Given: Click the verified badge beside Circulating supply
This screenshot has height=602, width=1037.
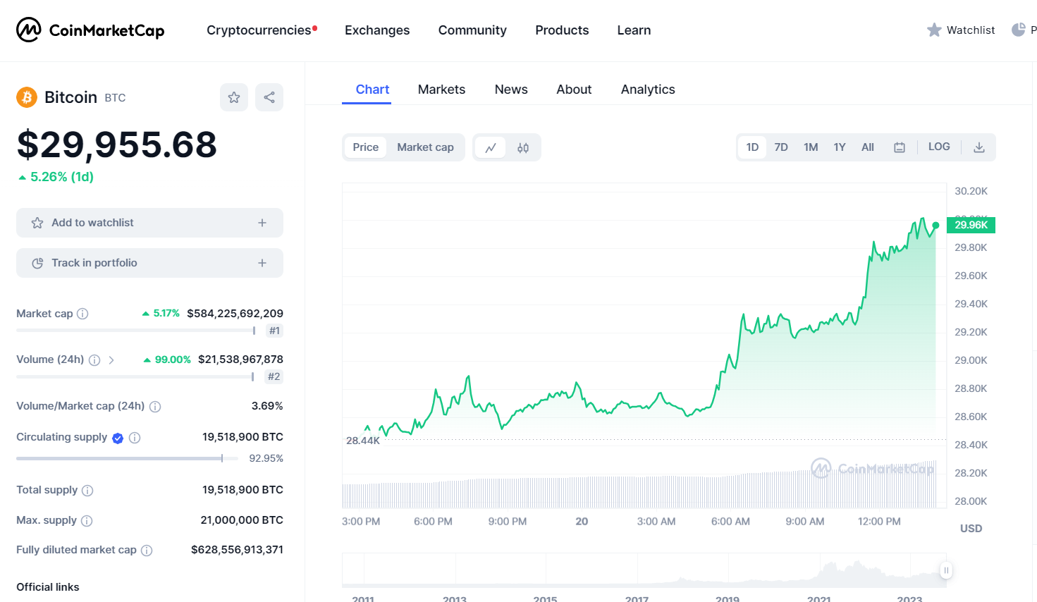Looking at the screenshot, I should (x=118, y=438).
